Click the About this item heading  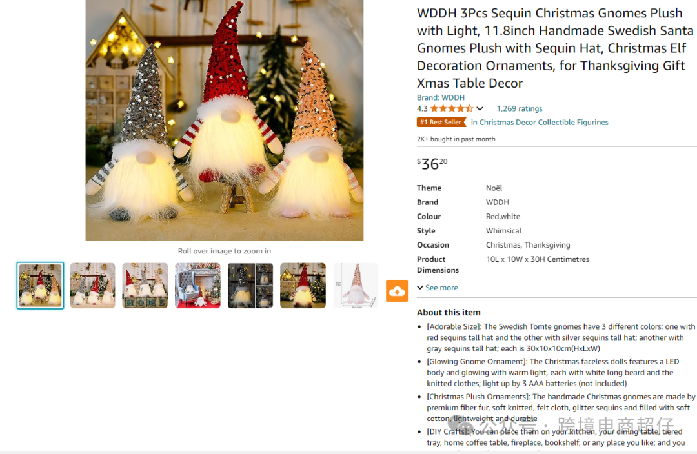click(449, 312)
